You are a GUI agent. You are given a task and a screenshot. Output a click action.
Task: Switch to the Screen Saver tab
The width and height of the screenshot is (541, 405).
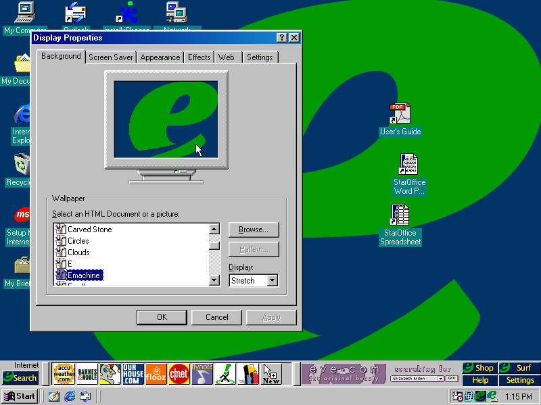(111, 57)
